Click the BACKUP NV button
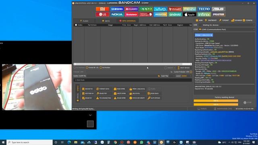This screenshot has height=145, width=258. 87,89
